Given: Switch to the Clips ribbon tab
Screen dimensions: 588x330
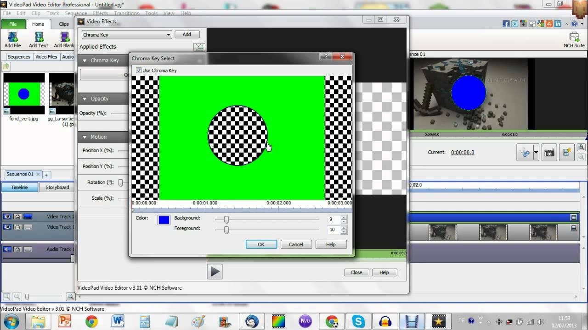Looking at the screenshot, I should 64,24.
